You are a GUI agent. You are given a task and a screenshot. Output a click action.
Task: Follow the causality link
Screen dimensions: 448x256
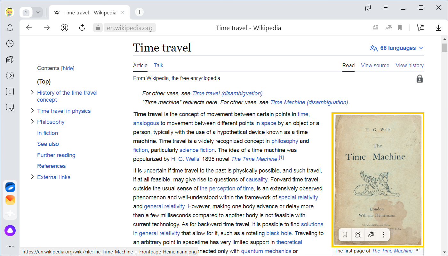coord(257,180)
